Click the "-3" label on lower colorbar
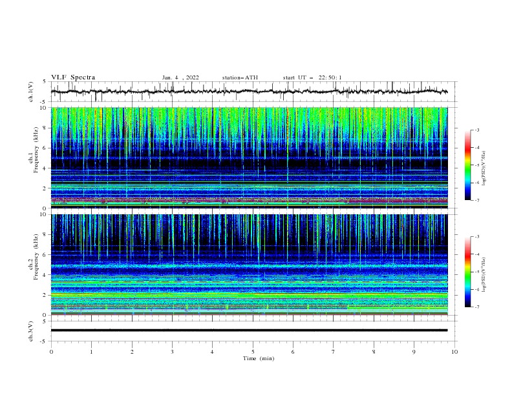 476,237
